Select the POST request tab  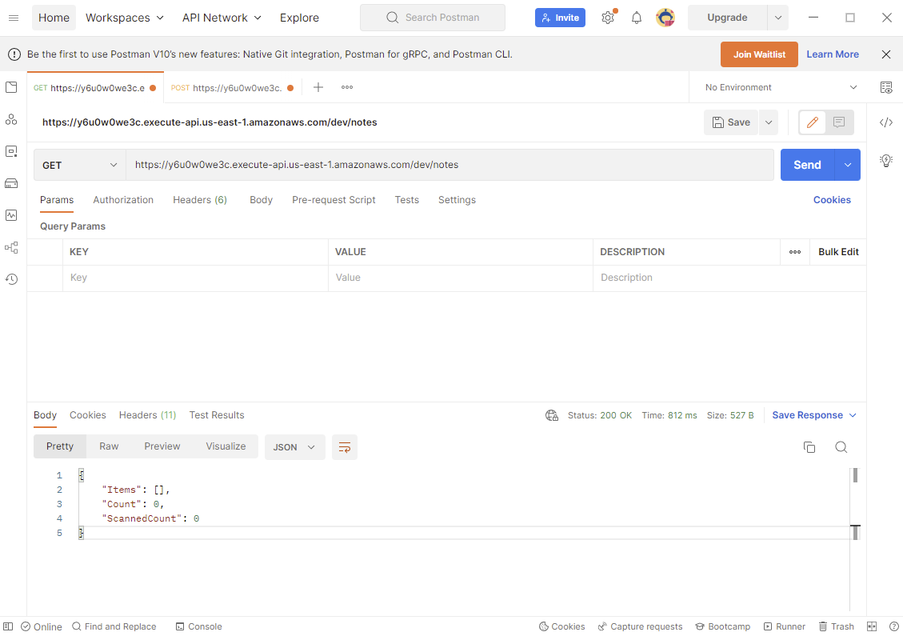click(232, 87)
